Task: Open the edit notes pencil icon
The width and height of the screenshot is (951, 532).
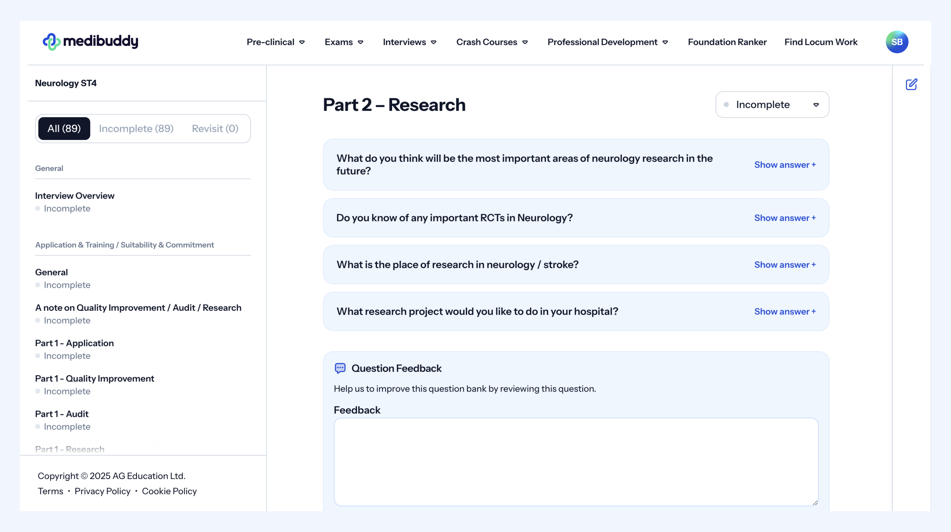Action: coord(911,84)
